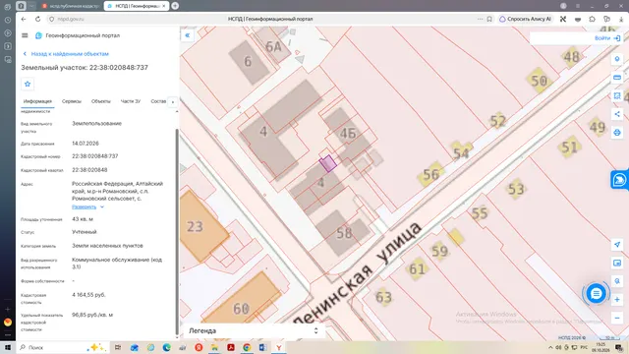Screen dimensions: 629x354
Task: Click status value Учтенный
Action: pyautogui.click(x=85, y=232)
